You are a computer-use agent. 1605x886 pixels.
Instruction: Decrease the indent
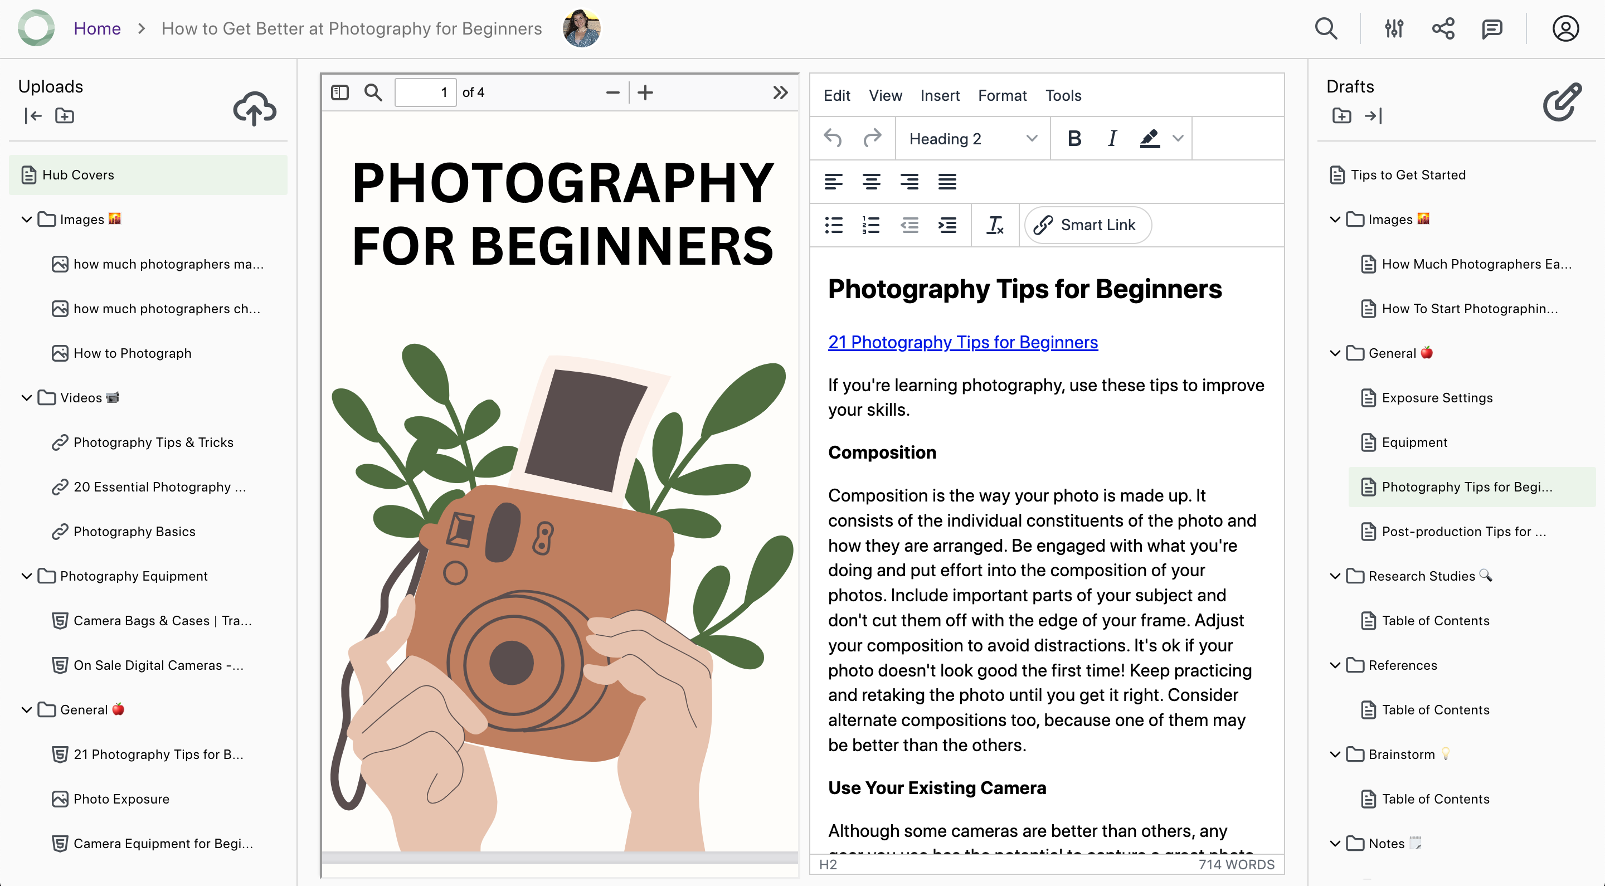click(909, 225)
